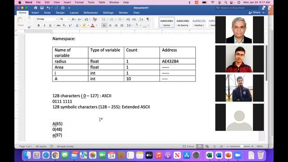Open the Zoom app in the Dock
The width and height of the screenshot is (288, 162).
(x=238, y=155)
